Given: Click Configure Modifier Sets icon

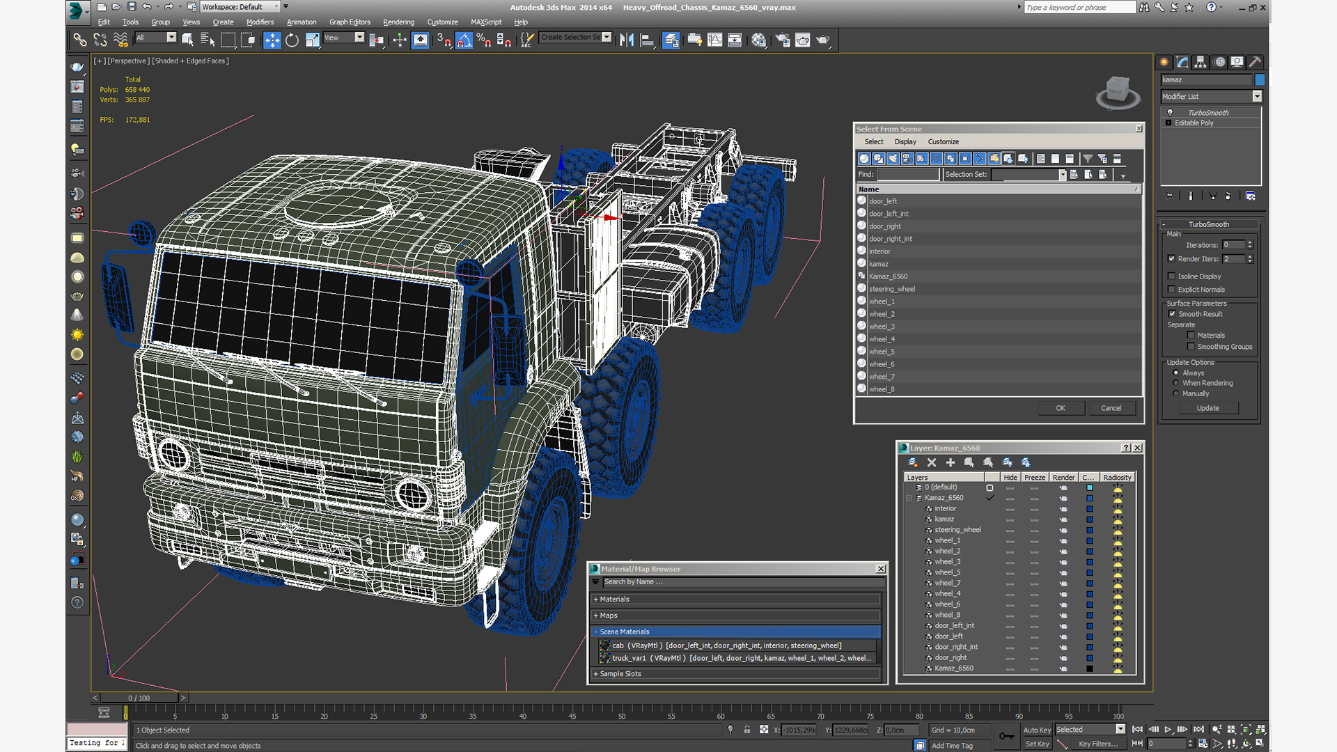Looking at the screenshot, I should 1251,196.
